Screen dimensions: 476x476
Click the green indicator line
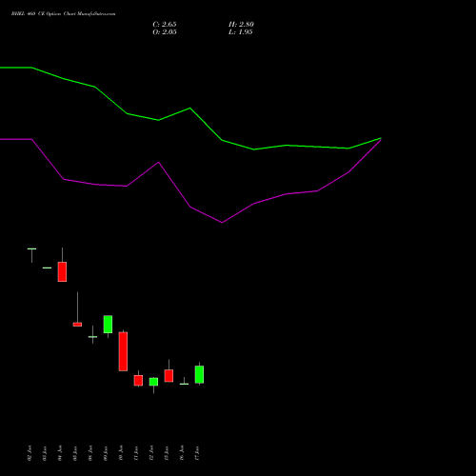coord(190,109)
